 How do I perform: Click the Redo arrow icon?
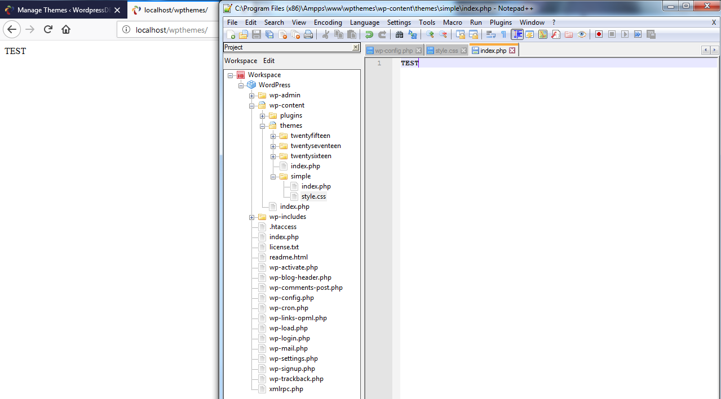tap(382, 34)
